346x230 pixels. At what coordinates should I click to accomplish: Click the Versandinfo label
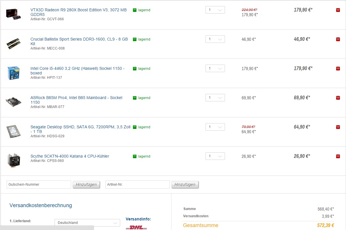(x=138, y=219)
